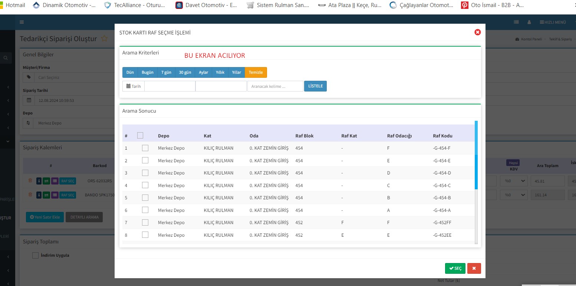Viewport: 576px width, 286px height.
Task: Select the '7 gün' date filter
Action: tap(166, 72)
